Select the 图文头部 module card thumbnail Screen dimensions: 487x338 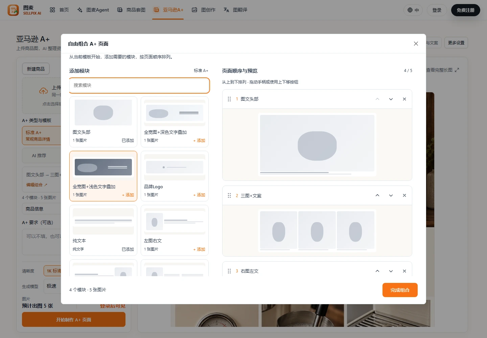[x=103, y=113]
